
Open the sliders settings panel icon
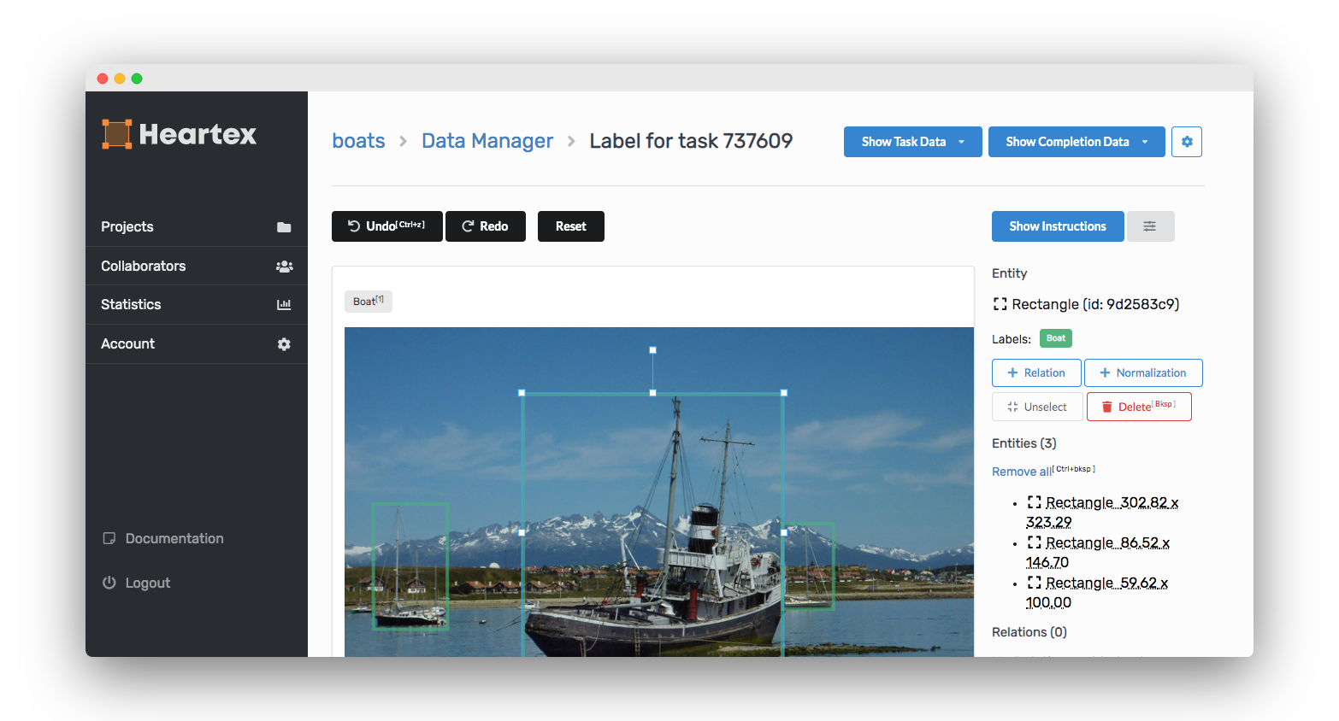pyautogui.click(x=1150, y=226)
